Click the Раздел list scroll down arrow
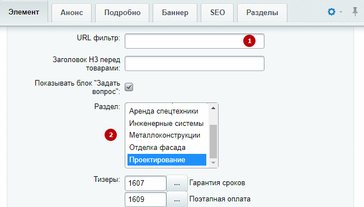364x207 pixels. (x=213, y=163)
